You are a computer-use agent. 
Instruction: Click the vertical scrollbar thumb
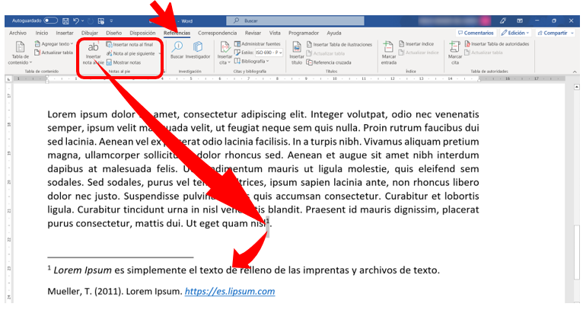[576, 252]
